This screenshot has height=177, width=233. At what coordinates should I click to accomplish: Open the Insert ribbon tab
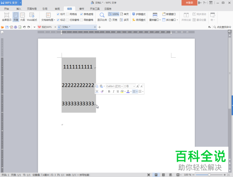(19, 9)
